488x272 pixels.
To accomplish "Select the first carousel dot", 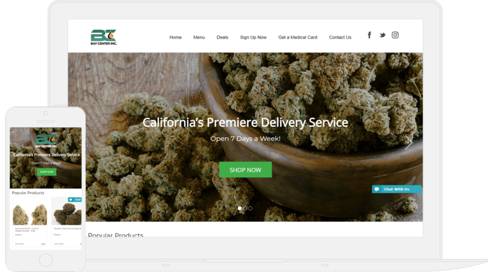I will tap(240, 208).
